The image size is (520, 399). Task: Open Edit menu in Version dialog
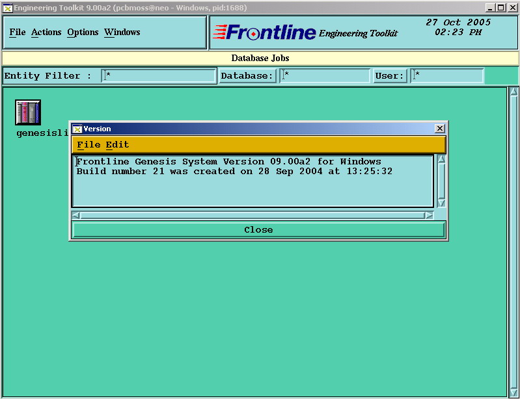[x=117, y=145]
